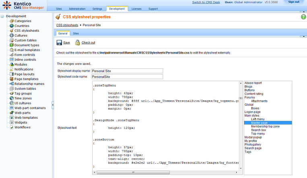The image size is (307, 178).
Task: Click the Check out link
Action: tap(88, 43)
